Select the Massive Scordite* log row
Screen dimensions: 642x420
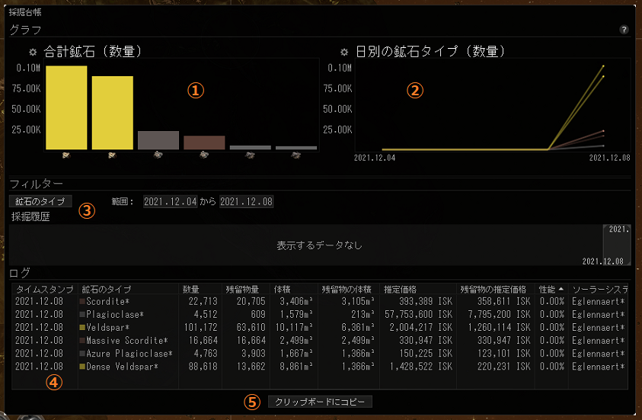320,341
